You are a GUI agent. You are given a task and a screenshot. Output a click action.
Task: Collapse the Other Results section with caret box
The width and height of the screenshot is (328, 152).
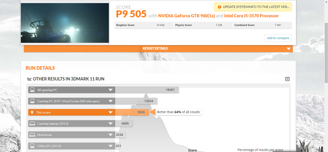287,79
